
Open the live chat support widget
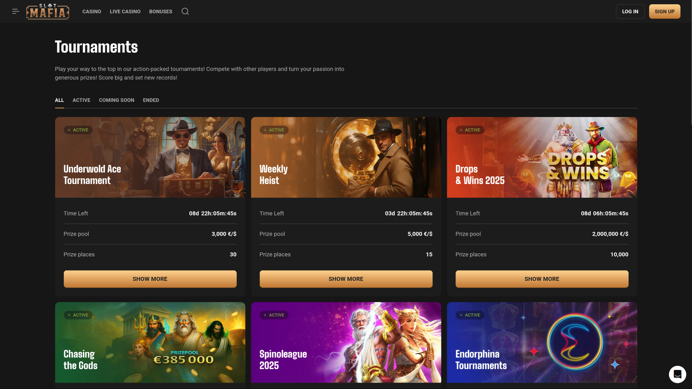tap(678, 374)
